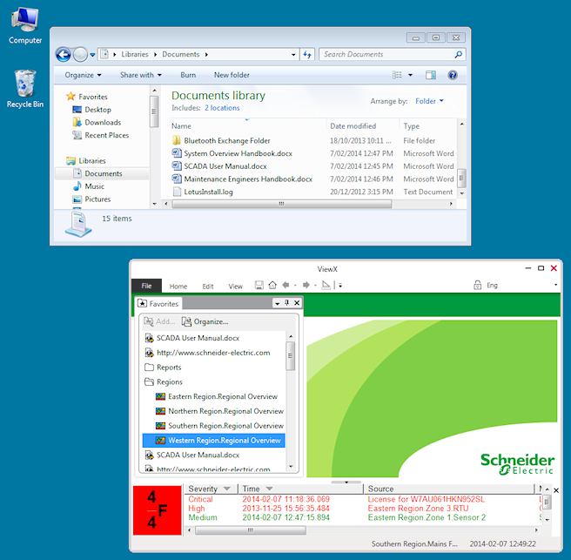The height and width of the screenshot is (560, 571).
Task: Expand the Organize dropdown in Explorer
Action: tap(83, 76)
